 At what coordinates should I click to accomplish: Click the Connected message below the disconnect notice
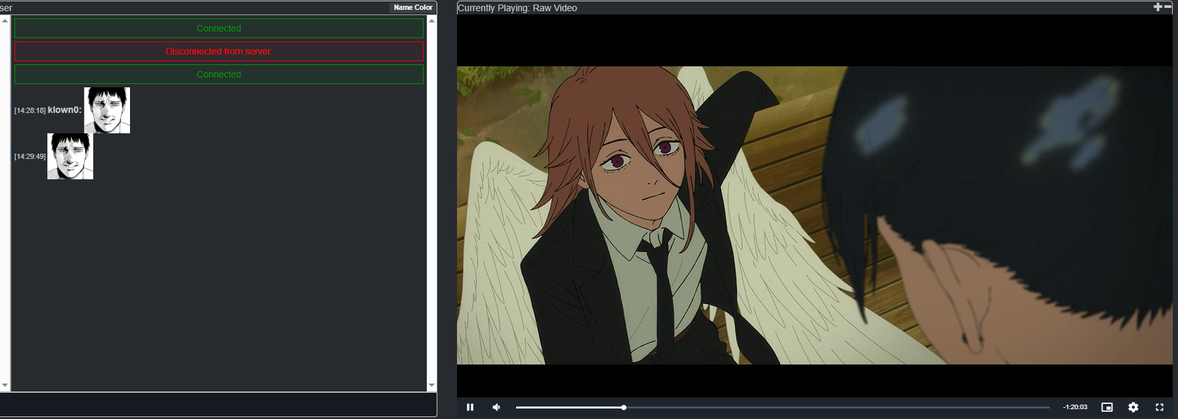pos(219,74)
